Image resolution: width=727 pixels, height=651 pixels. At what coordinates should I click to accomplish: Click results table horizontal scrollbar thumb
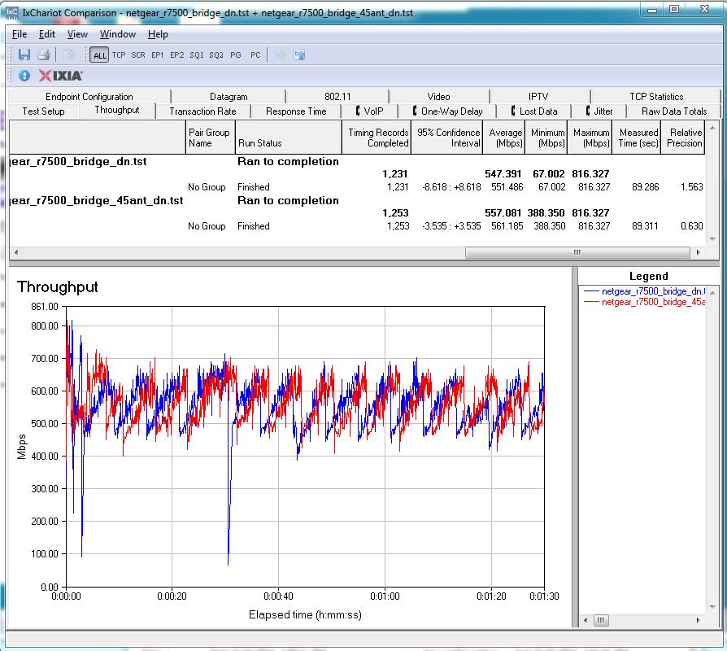click(x=577, y=252)
